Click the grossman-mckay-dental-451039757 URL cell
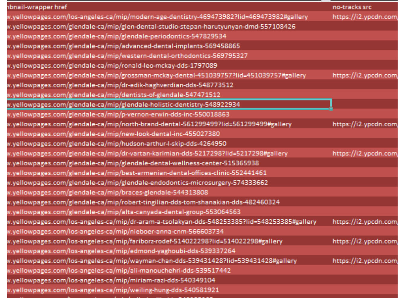This screenshot has height=298, width=398. point(169,75)
